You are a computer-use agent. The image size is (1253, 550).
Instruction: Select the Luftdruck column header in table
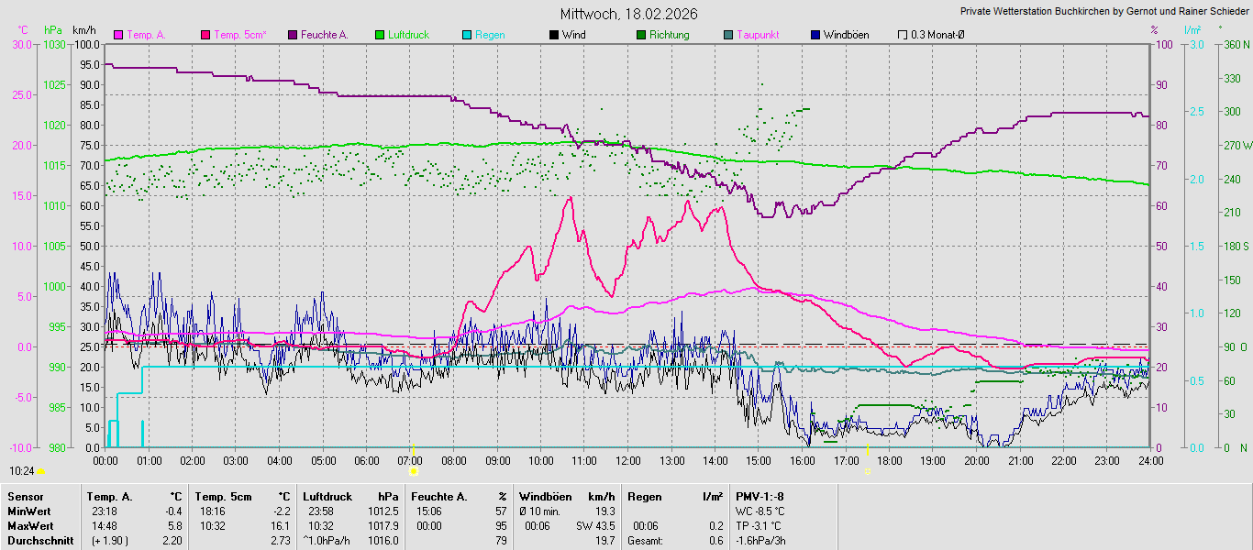tap(327, 497)
